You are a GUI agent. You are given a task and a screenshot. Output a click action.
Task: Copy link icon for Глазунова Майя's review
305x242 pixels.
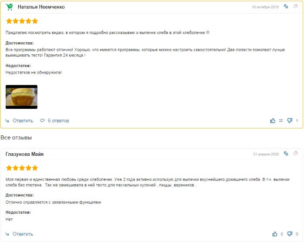pyautogui.click(x=286, y=154)
